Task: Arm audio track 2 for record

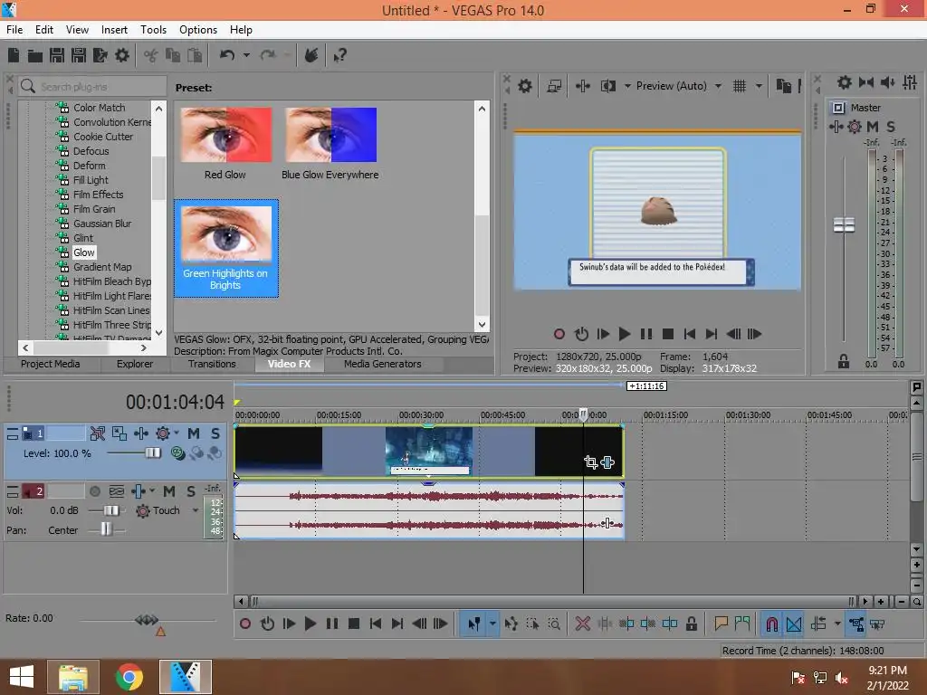Action: click(94, 491)
